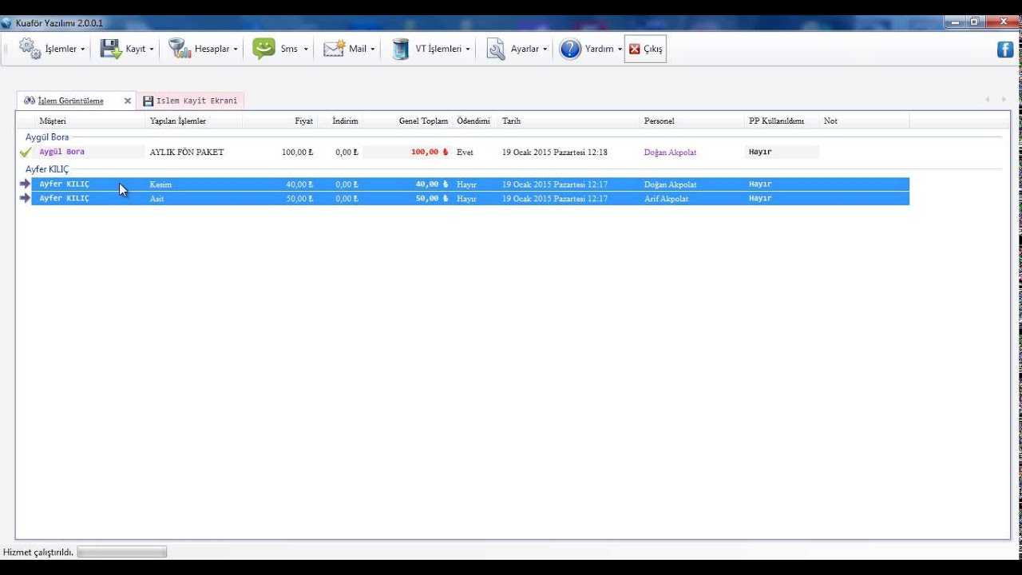Click the left tab scroll arrow
Screen dimensions: 1022x575
pos(988,99)
